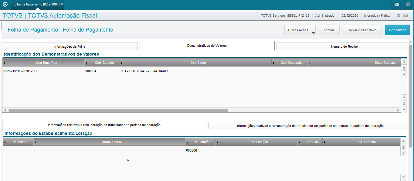414x181 pixels.
Task: Click the Sair exit button
Action: click(x=403, y=15)
